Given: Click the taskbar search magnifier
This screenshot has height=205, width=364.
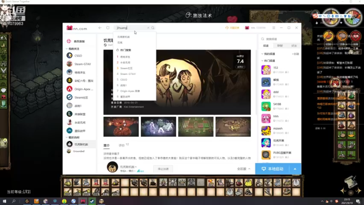Looking at the screenshot, I should 14,201.
